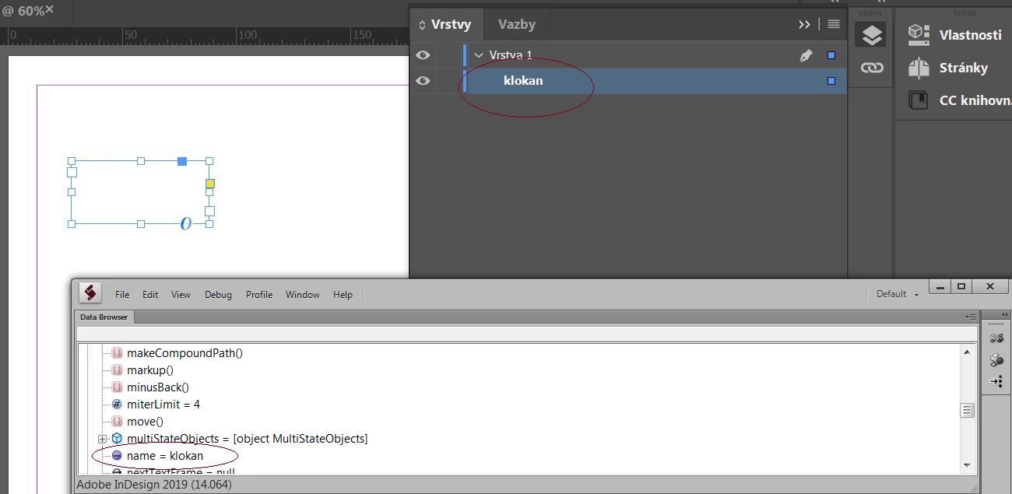Select minusBack() in Data Browser
Screen dimensions: 1012x494
coord(158,387)
